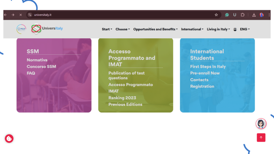Open the browser downloads icon

(254, 15)
